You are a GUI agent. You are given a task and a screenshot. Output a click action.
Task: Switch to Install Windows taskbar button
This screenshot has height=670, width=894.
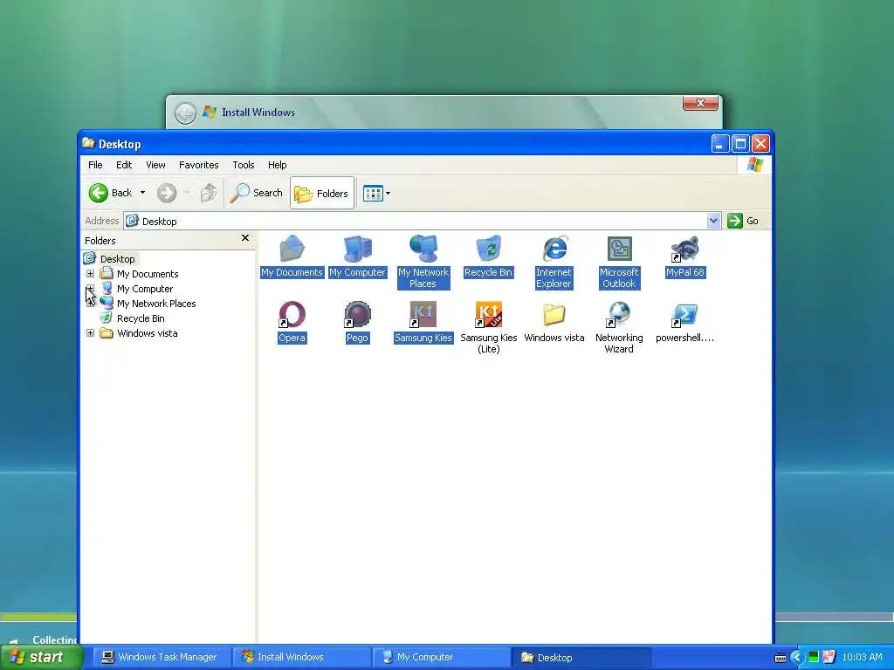(301, 657)
